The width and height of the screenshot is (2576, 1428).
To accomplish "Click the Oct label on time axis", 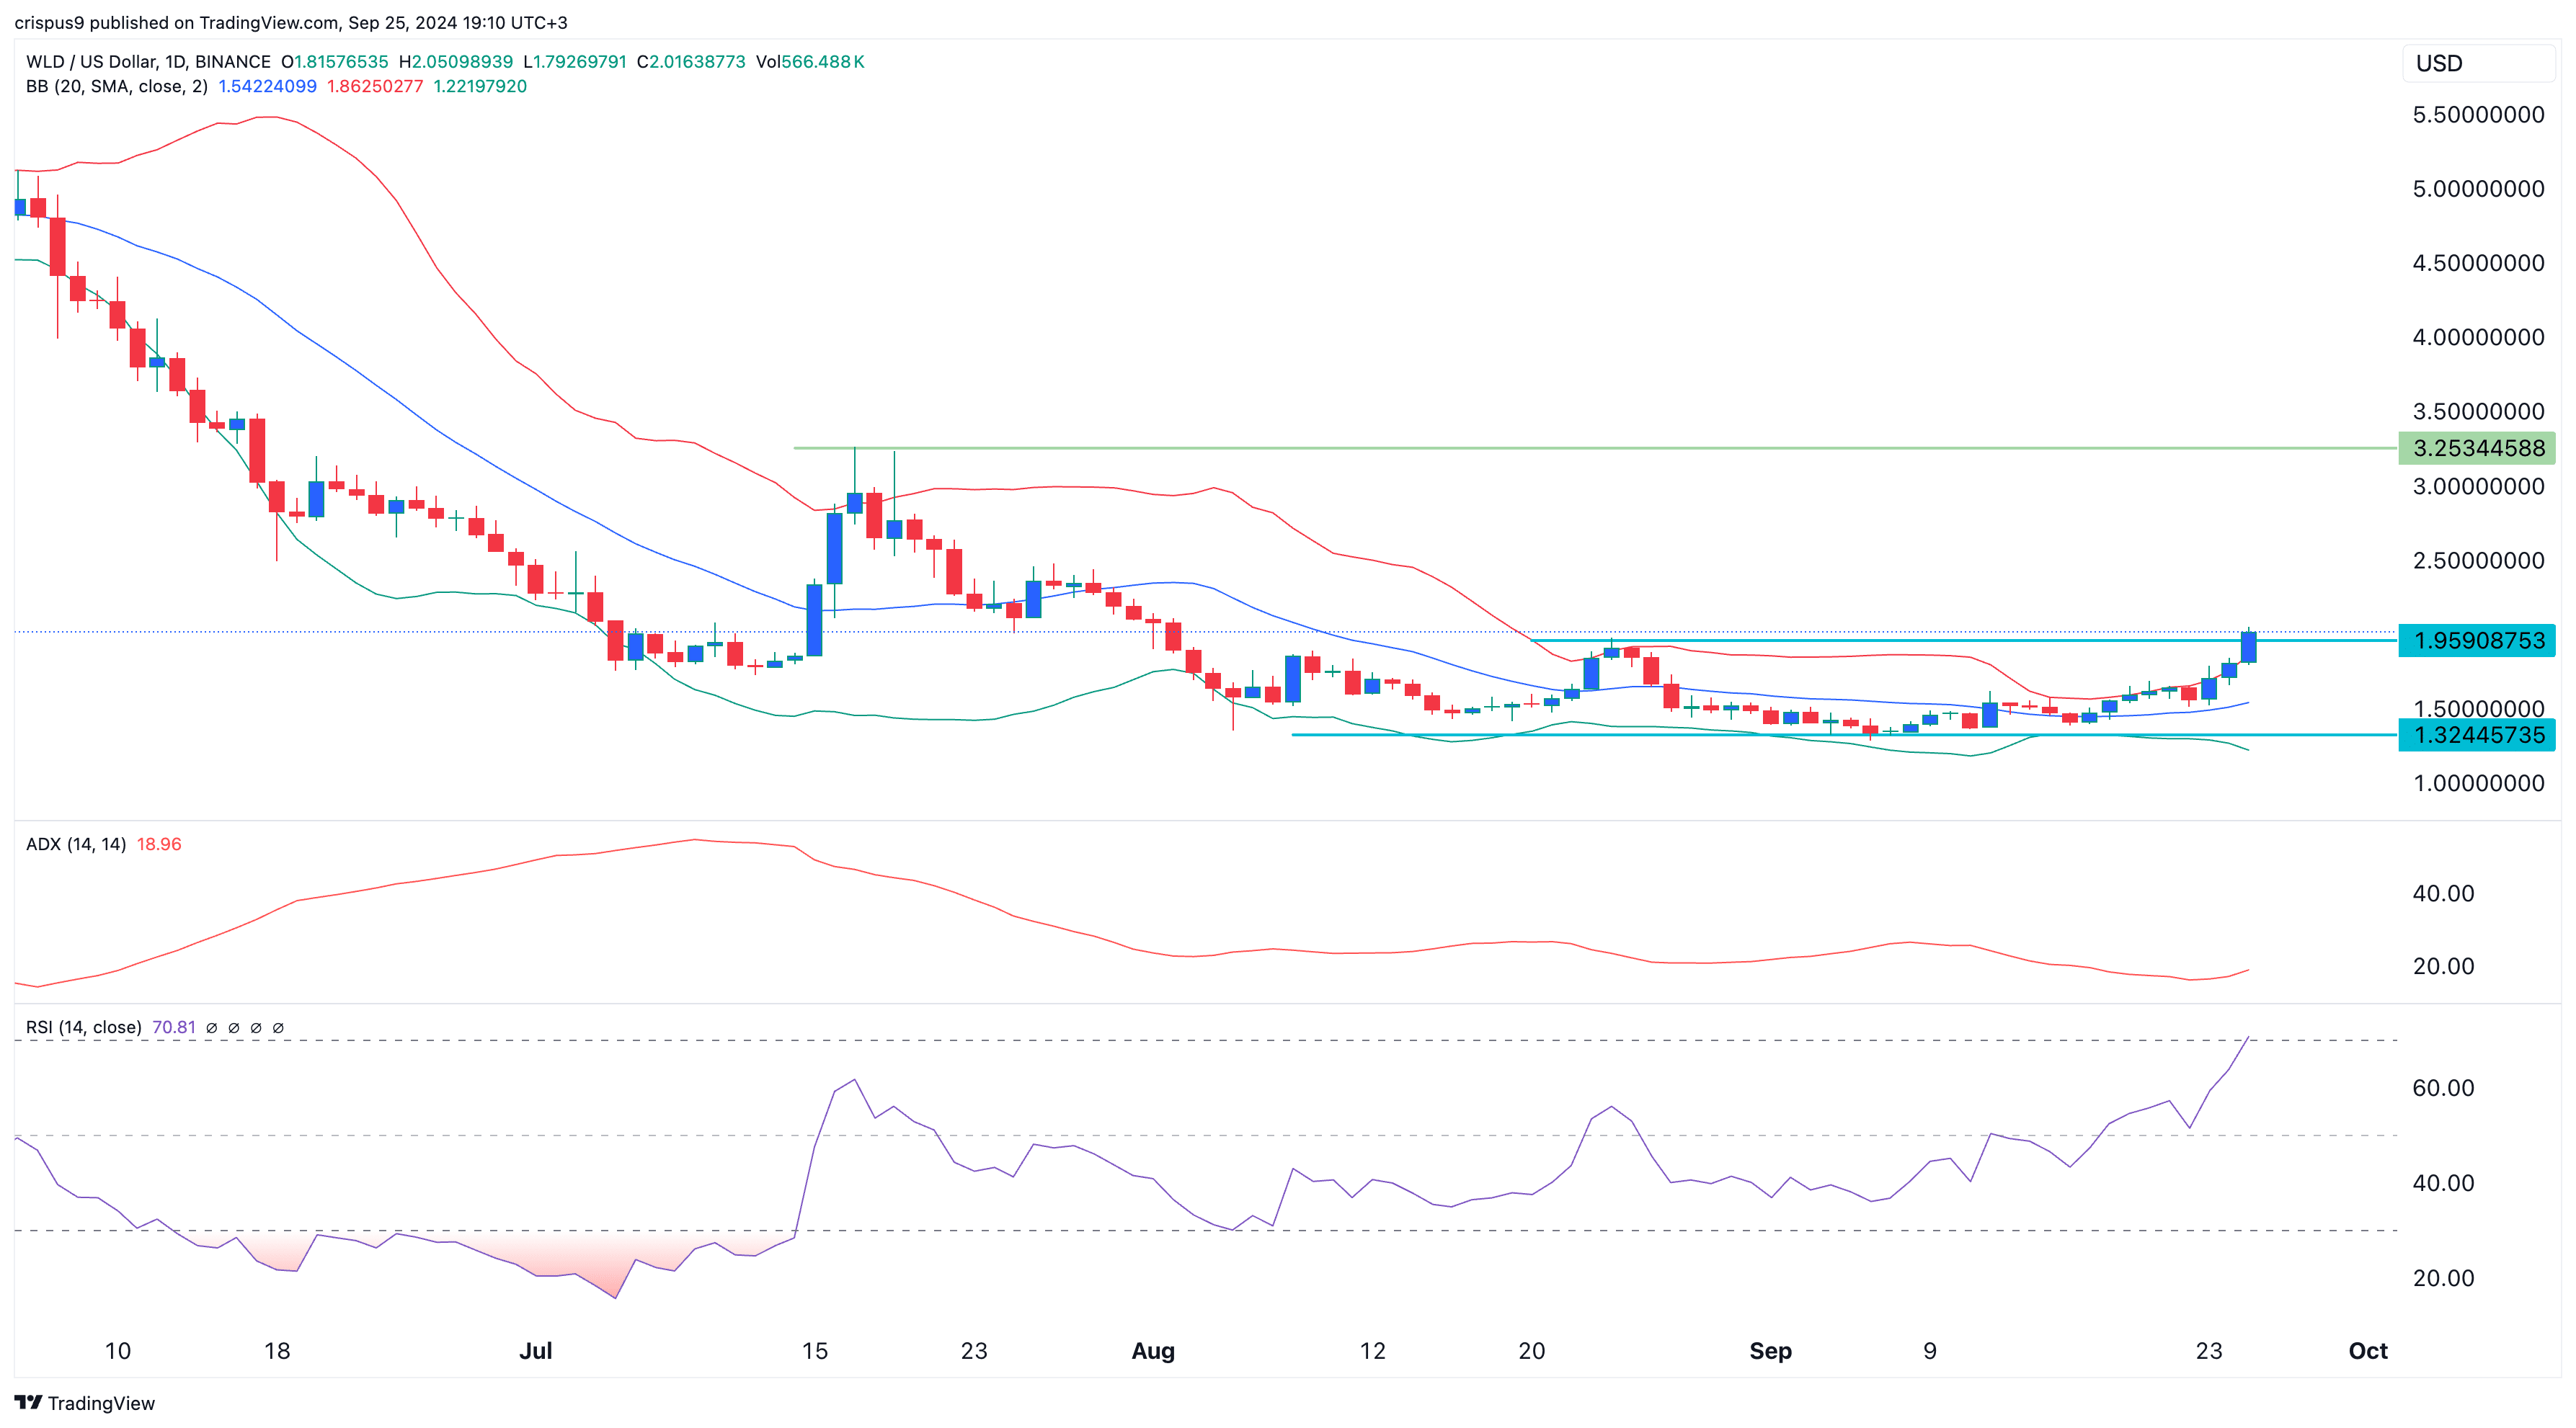I will (2368, 1351).
